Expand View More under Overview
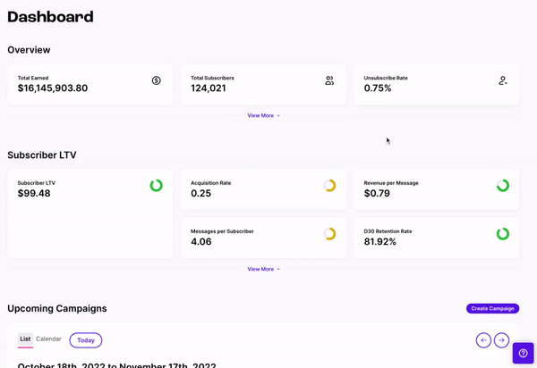The width and height of the screenshot is (537, 368). pyautogui.click(x=263, y=115)
